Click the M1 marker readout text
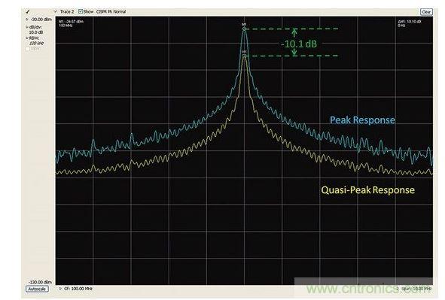 click(71, 23)
